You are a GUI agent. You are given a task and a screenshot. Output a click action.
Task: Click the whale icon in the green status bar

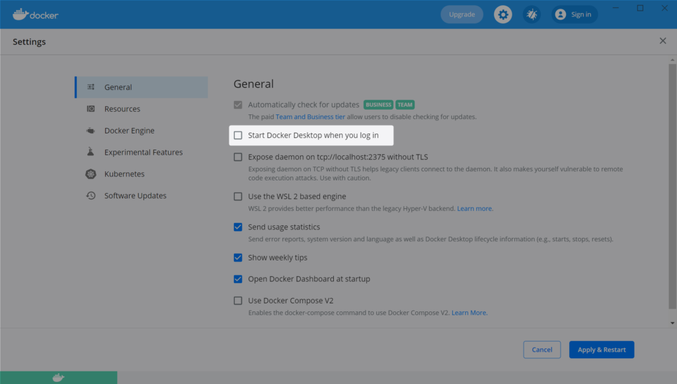tap(58, 378)
